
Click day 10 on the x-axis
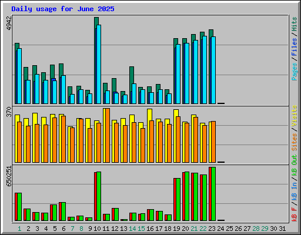97,229
